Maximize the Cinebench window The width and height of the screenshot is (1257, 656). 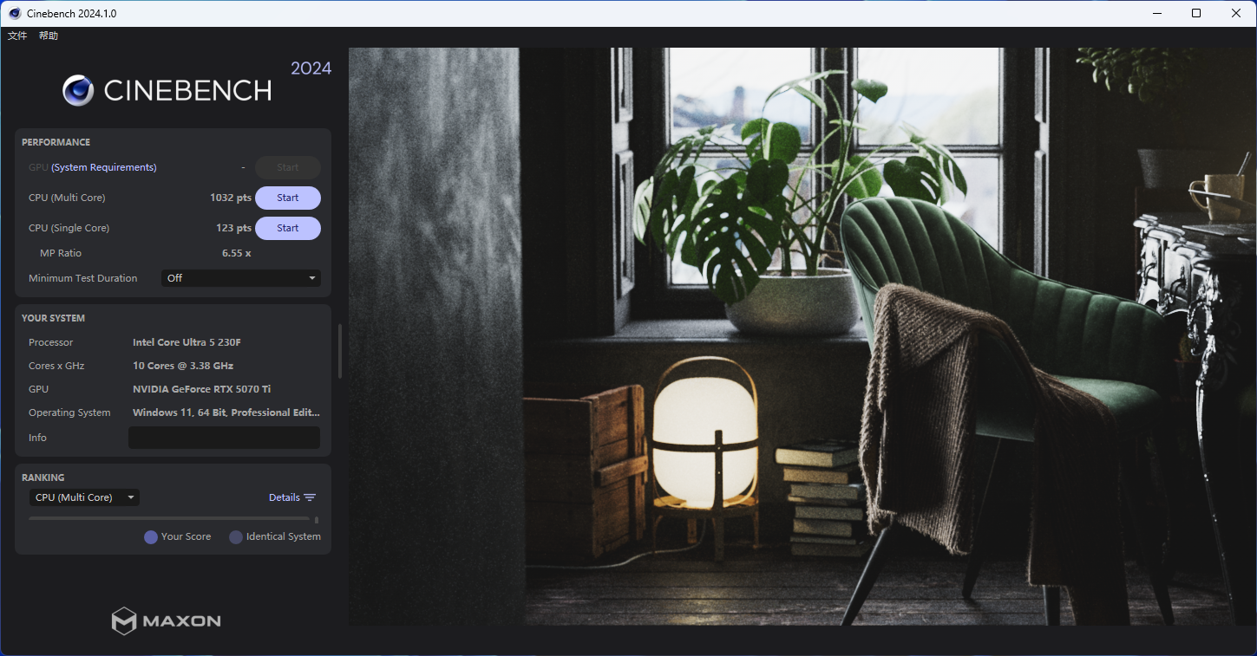click(x=1196, y=13)
